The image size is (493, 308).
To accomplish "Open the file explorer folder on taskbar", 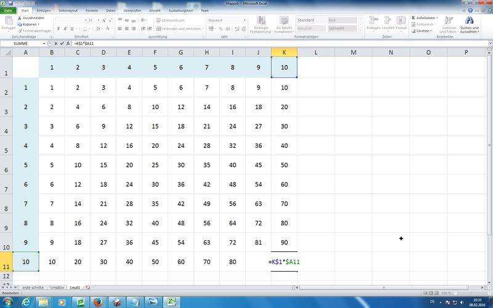I will [43, 302].
